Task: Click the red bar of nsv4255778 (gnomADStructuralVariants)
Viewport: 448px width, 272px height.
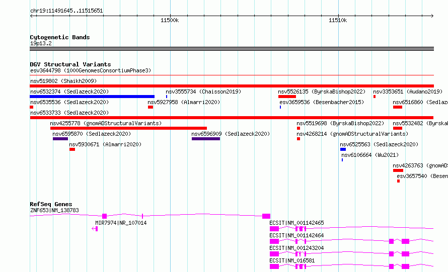Action: (x=128, y=128)
